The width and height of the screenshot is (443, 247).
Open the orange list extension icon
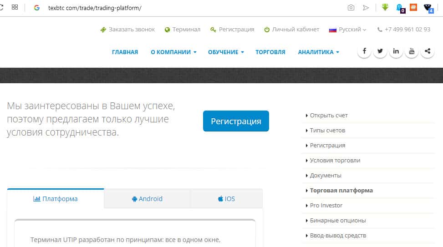(413, 7)
